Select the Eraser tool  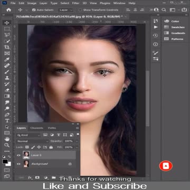click(x=7, y=90)
